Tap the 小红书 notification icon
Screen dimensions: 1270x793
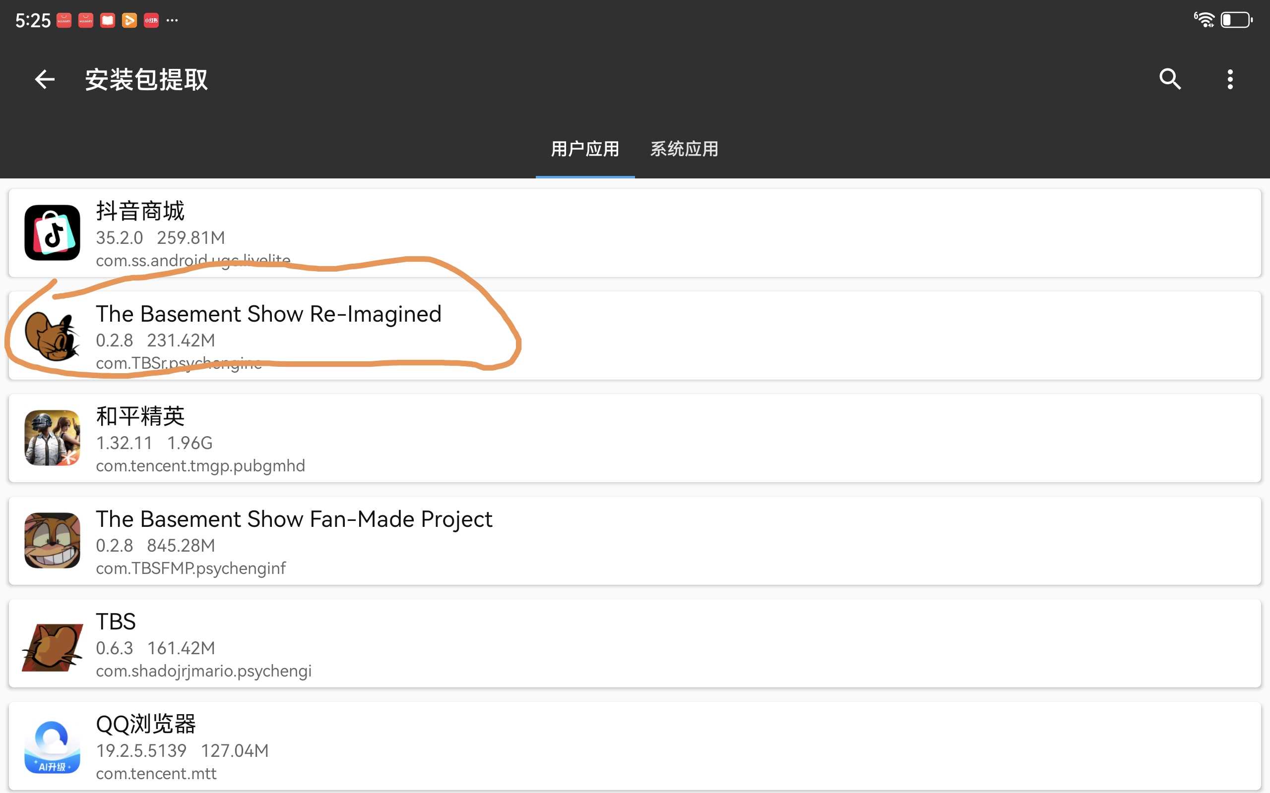pyautogui.click(x=151, y=20)
